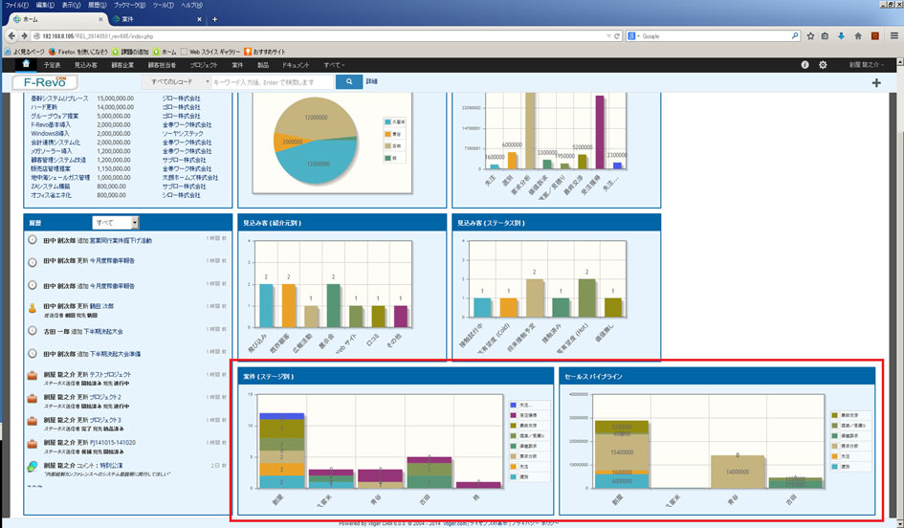Click 青谷 bar in セールスパイプライン chart
This screenshot has height=528, width=904.
pyautogui.click(x=738, y=472)
